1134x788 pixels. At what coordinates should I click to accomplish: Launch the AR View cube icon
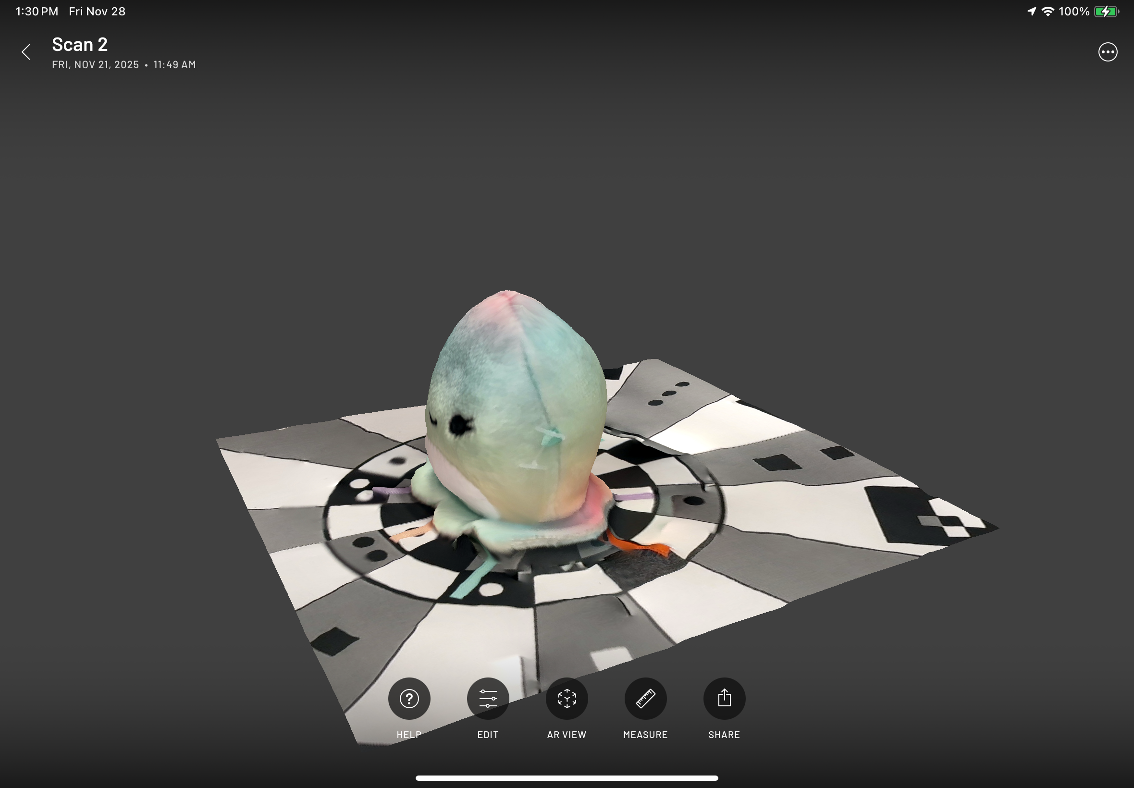(566, 698)
